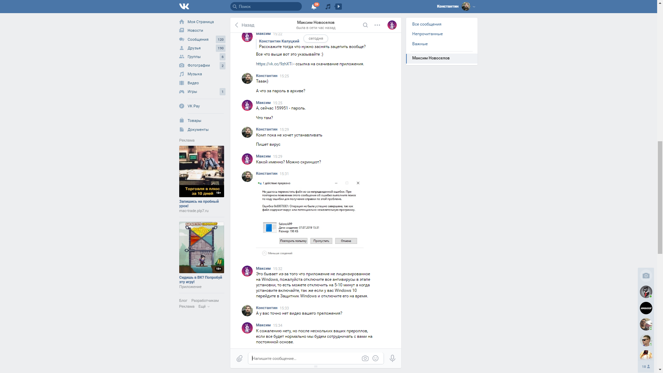Click the VK Pay coin icon
This screenshot has width=663, height=373.
coord(182,106)
